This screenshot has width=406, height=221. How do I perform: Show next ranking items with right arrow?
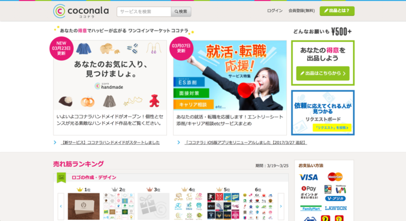click(281, 206)
